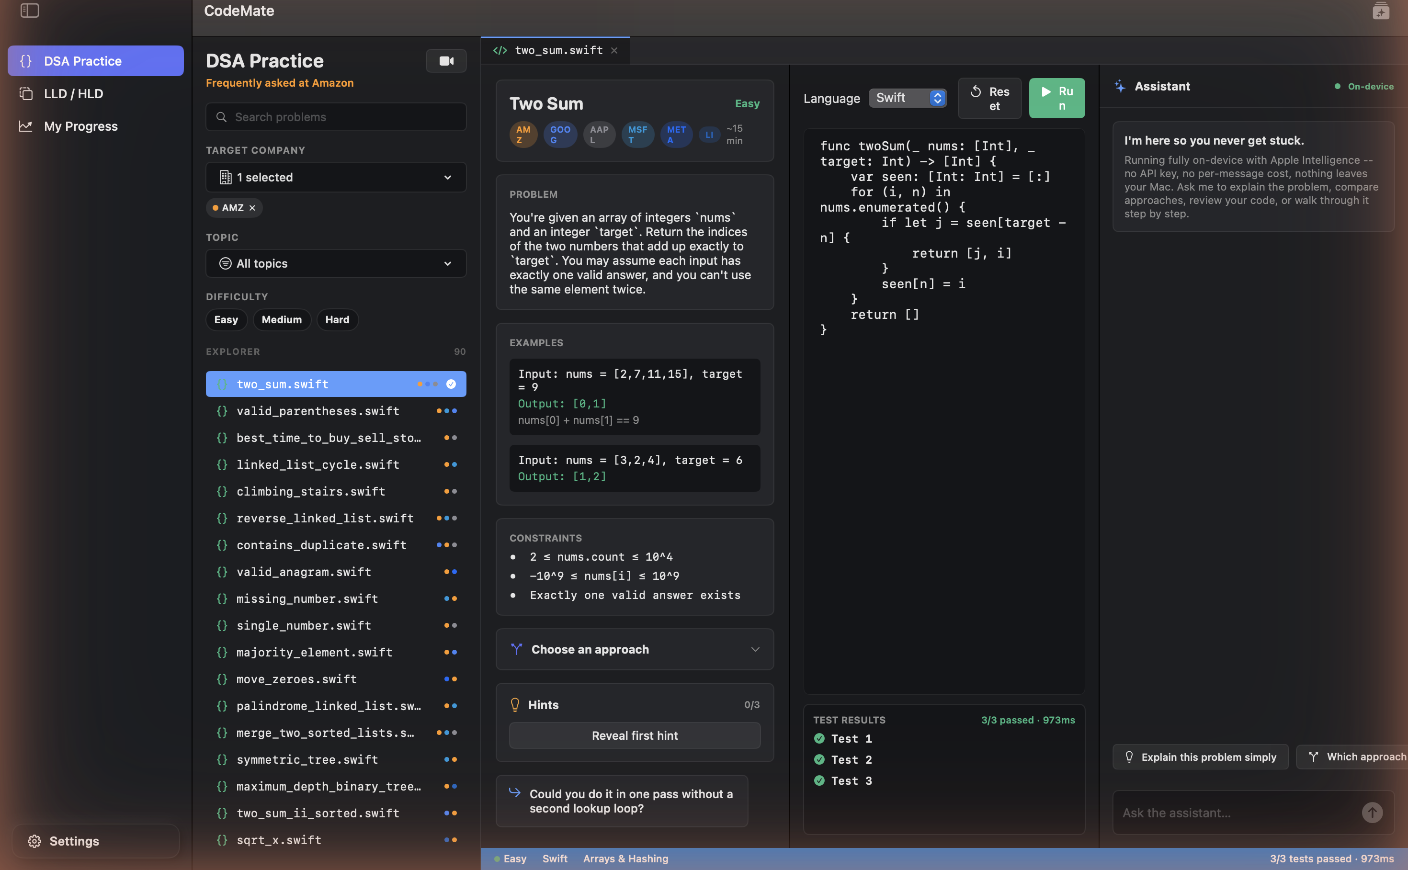Click the video camera button
1408x870 pixels.
click(x=446, y=61)
